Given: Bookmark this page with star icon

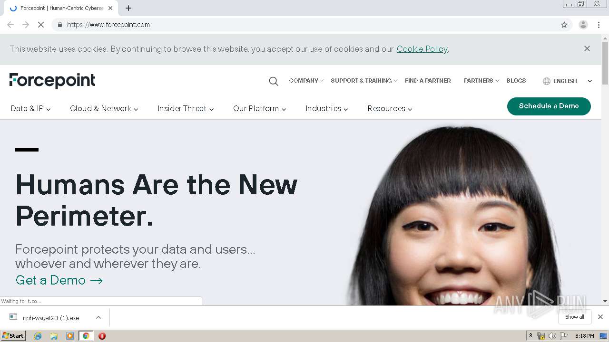Looking at the screenshot, I should [x=564, y=25].
